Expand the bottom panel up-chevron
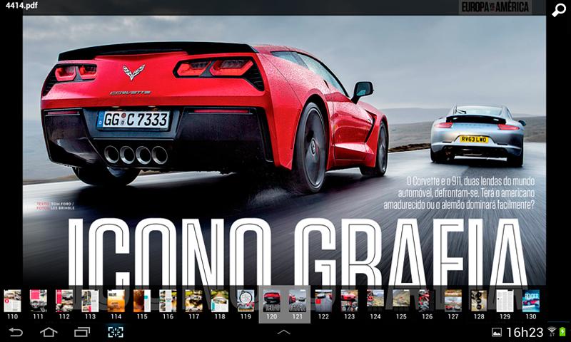Viewport: 571px width, 342px height. pyautogui.click(x=283, y=332)
